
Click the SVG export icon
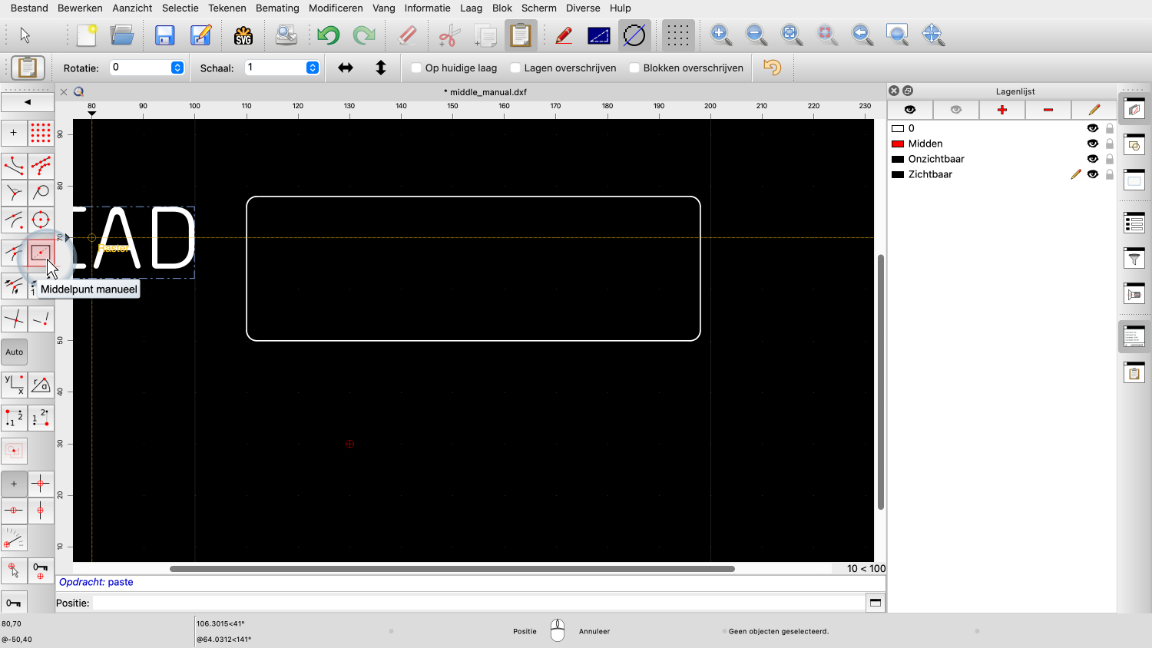243,35
